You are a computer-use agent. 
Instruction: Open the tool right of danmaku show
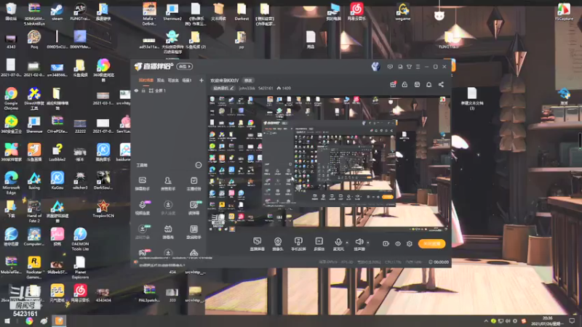pyautogui.click(x=194, y=232)
